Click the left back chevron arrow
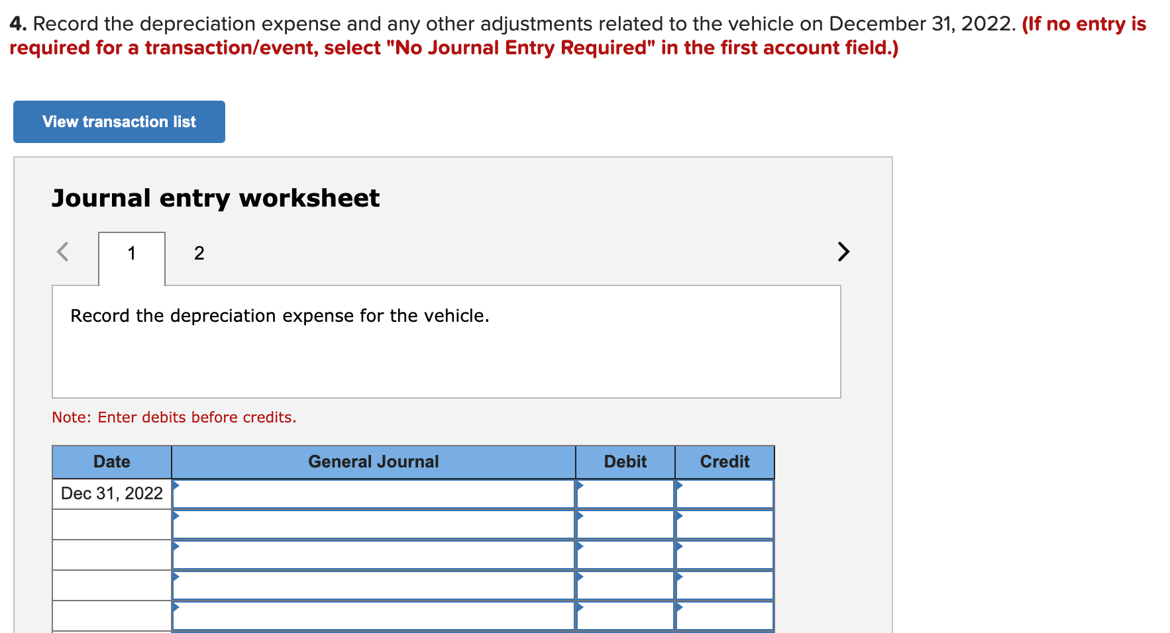The height and width of the screenshot is (633, 1170). 62,252
